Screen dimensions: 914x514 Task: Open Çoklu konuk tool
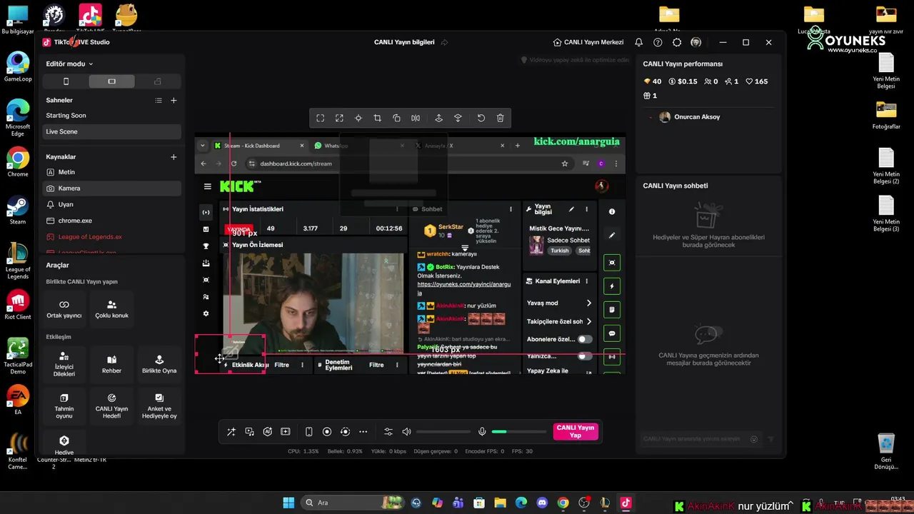pos(111,308)
